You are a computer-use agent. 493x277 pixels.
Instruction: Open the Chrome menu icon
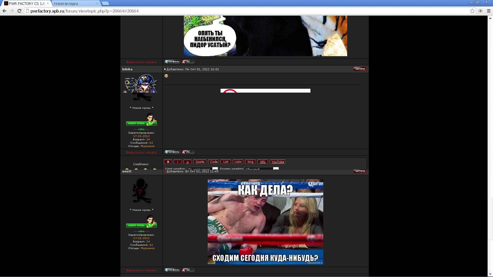pos(489,11)
